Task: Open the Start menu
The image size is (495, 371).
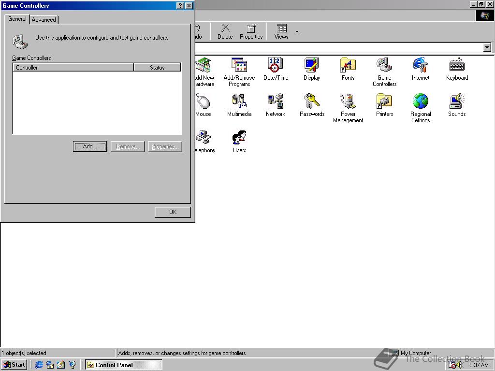Action: coord(14,365)
